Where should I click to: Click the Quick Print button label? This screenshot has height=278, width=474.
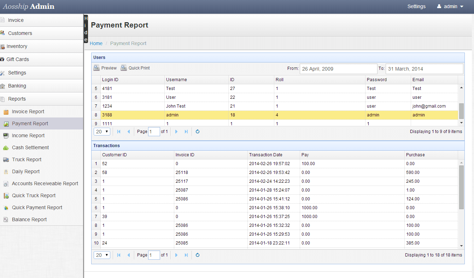pyautogui.click(x=139, y=68)
